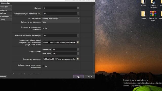
Task: Browse file for Список для рассылки
Action: [78, 59]
